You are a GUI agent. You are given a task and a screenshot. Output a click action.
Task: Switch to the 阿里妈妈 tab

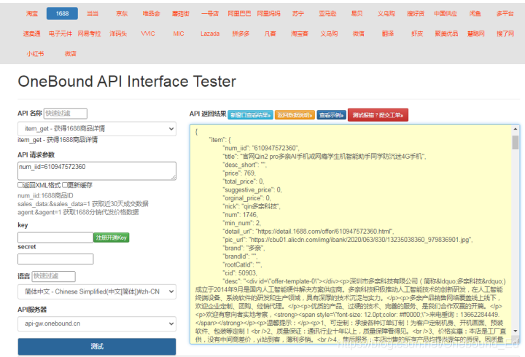click(269, 13)
